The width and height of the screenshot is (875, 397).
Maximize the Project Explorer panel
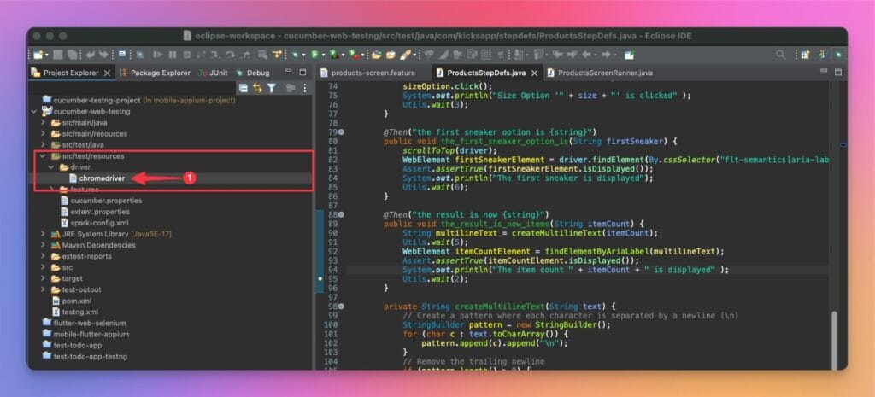tap(302, 72)
